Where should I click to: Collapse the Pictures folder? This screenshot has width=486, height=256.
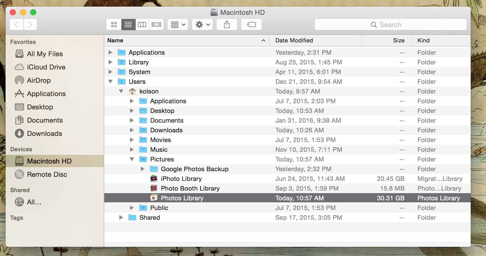pos(132,159)
